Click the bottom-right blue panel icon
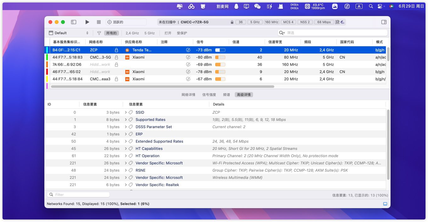Screen dimensions: 428x222 [x=385, y=204]
